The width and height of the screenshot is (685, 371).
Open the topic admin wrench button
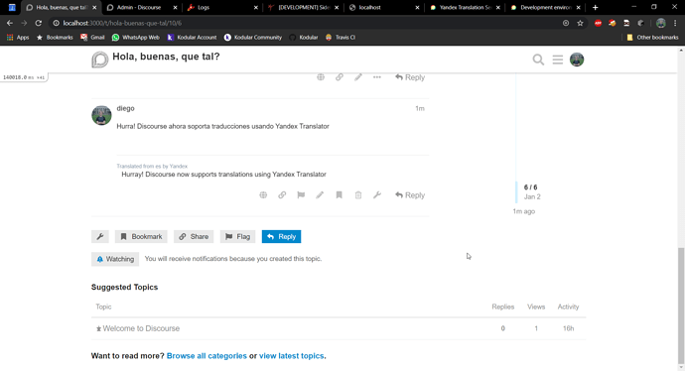click(x=100, y=236)
